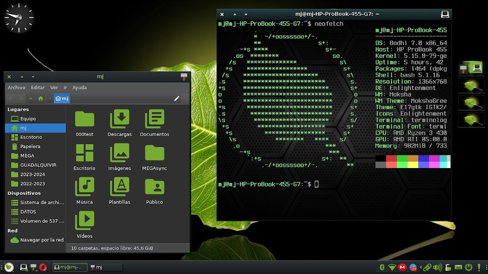
Task: Open the Wi-Fi network tray icon
Action: (x=392, y=267)
